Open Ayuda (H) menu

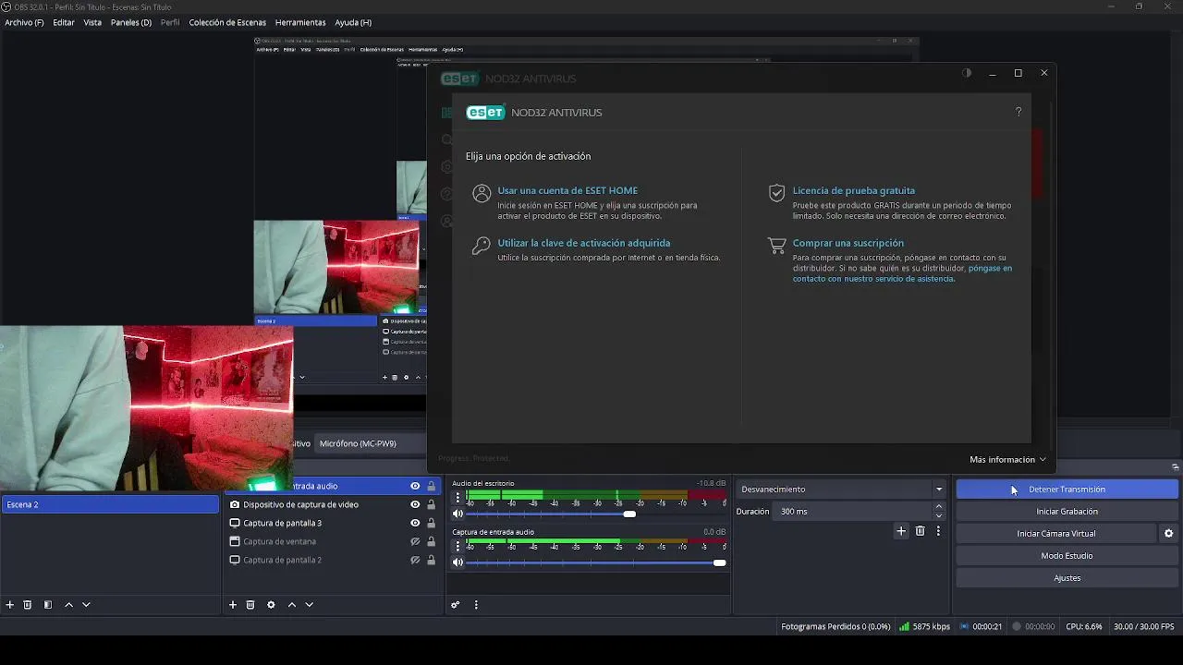click(353, 22)
